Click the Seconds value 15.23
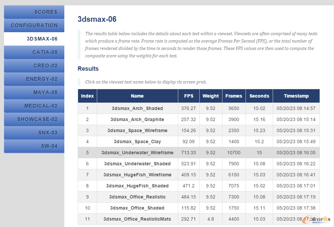This screenshot has height=227, width=334. [x=259, y=130]
